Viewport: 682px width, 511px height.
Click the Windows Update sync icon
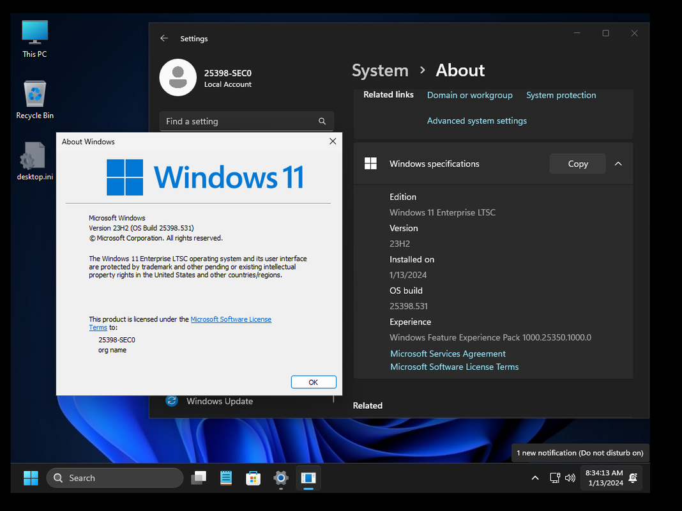[172, 400]
